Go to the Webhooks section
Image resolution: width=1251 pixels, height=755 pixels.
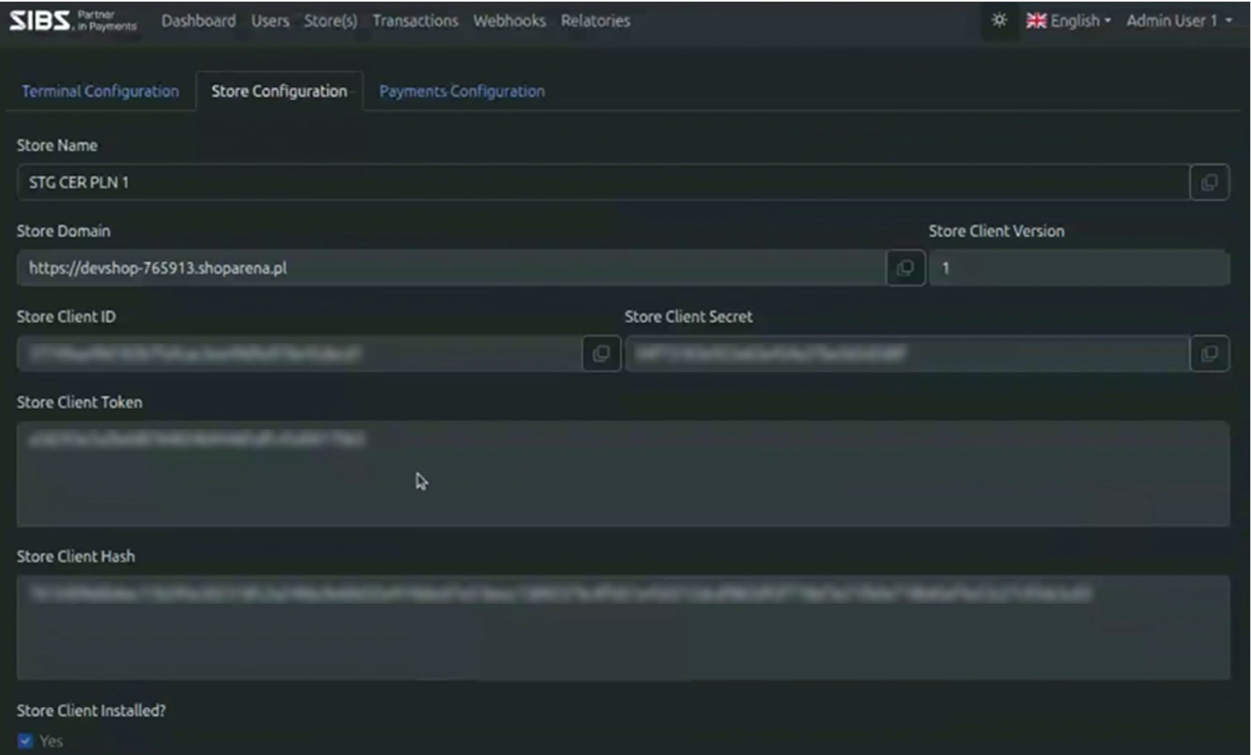509,20
